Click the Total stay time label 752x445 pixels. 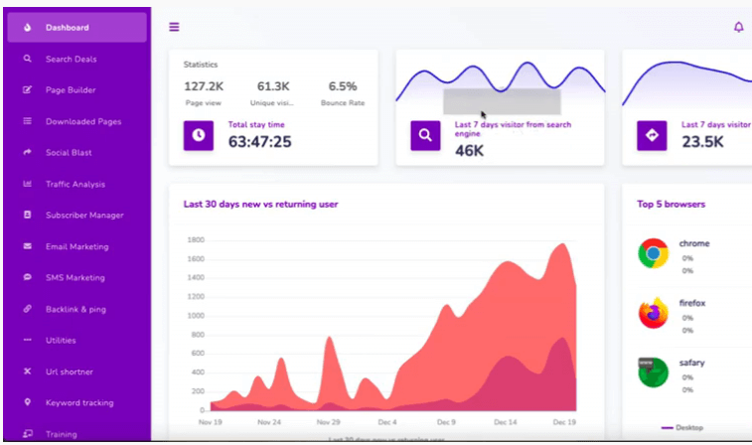pyautogui.click(x=256, y=125)
